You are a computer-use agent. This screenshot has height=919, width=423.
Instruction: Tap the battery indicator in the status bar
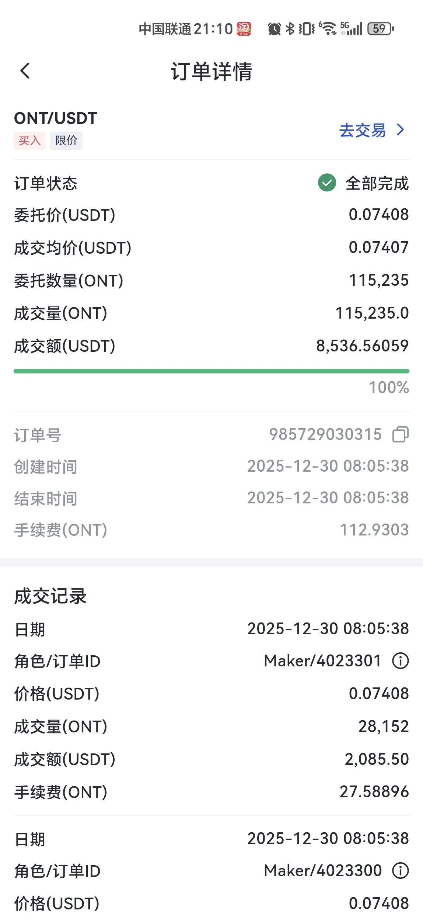(x=381, y=29)
